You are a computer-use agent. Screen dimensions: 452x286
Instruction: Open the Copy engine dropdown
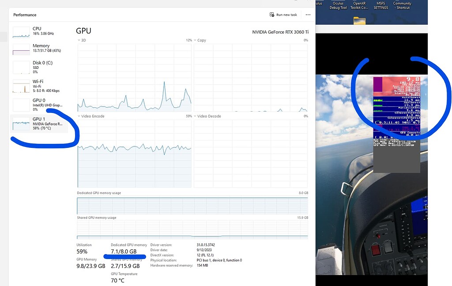199,40
